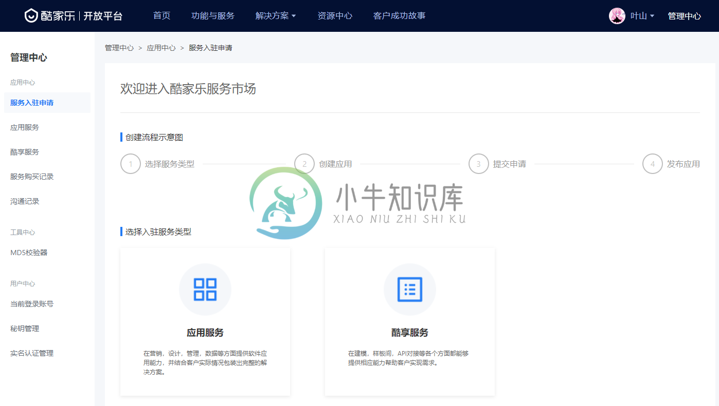Click step 2 circle 创建应用
Screen dimensions: 719x406
coord(304,164)
